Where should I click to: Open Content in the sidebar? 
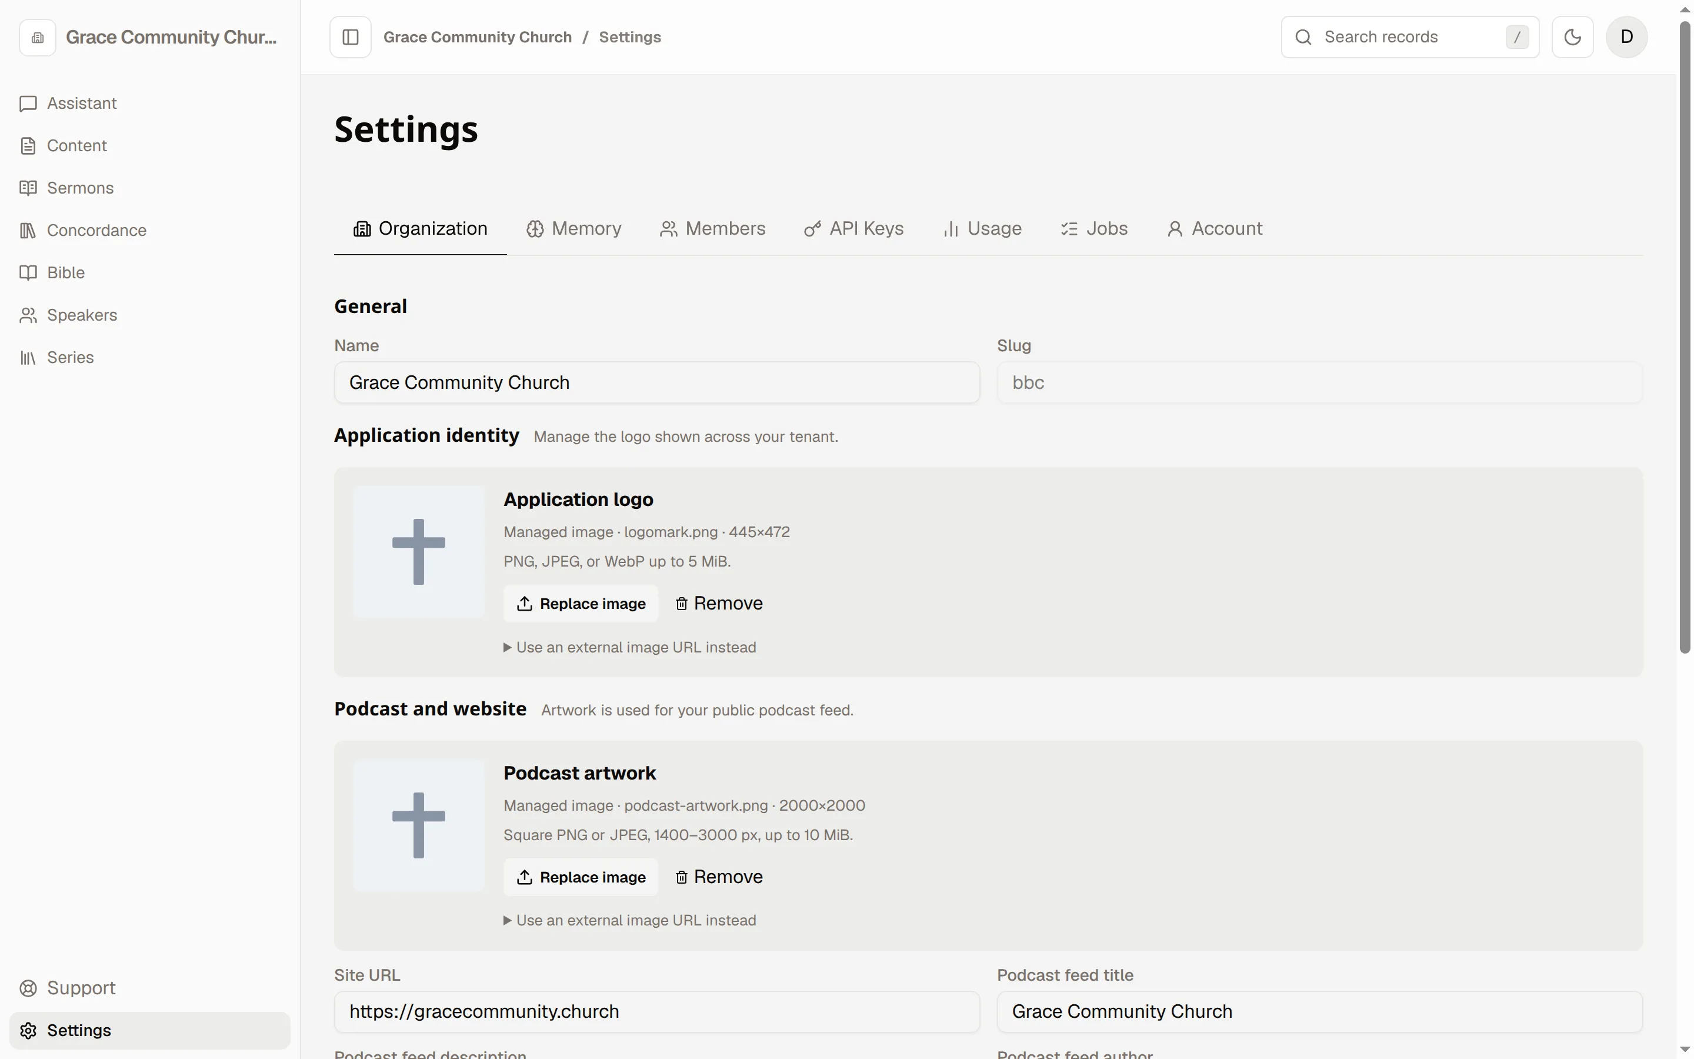coord(149,146)
